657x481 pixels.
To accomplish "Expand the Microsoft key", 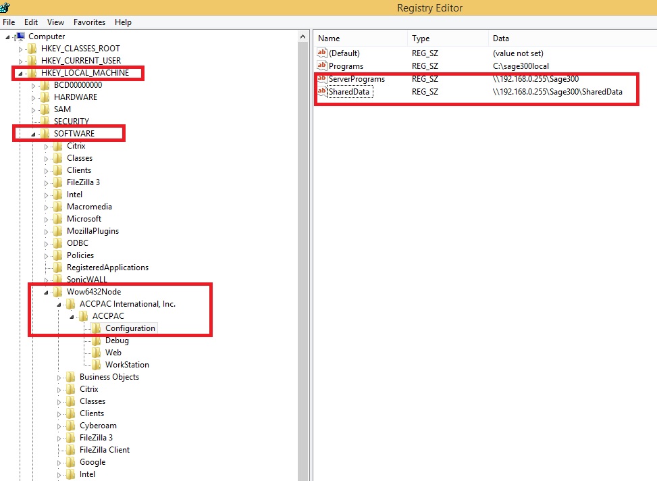I will (x=46, y=220).
